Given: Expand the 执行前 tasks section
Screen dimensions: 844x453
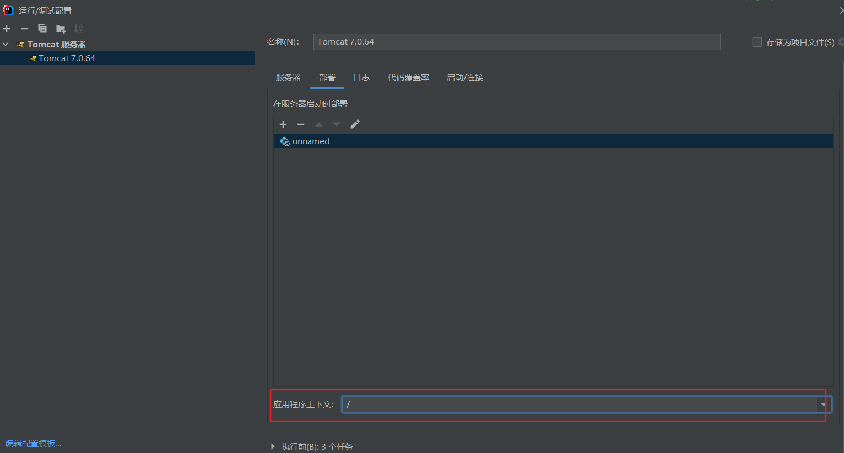Looking at the screenshot, I should [x=273, y=446].
